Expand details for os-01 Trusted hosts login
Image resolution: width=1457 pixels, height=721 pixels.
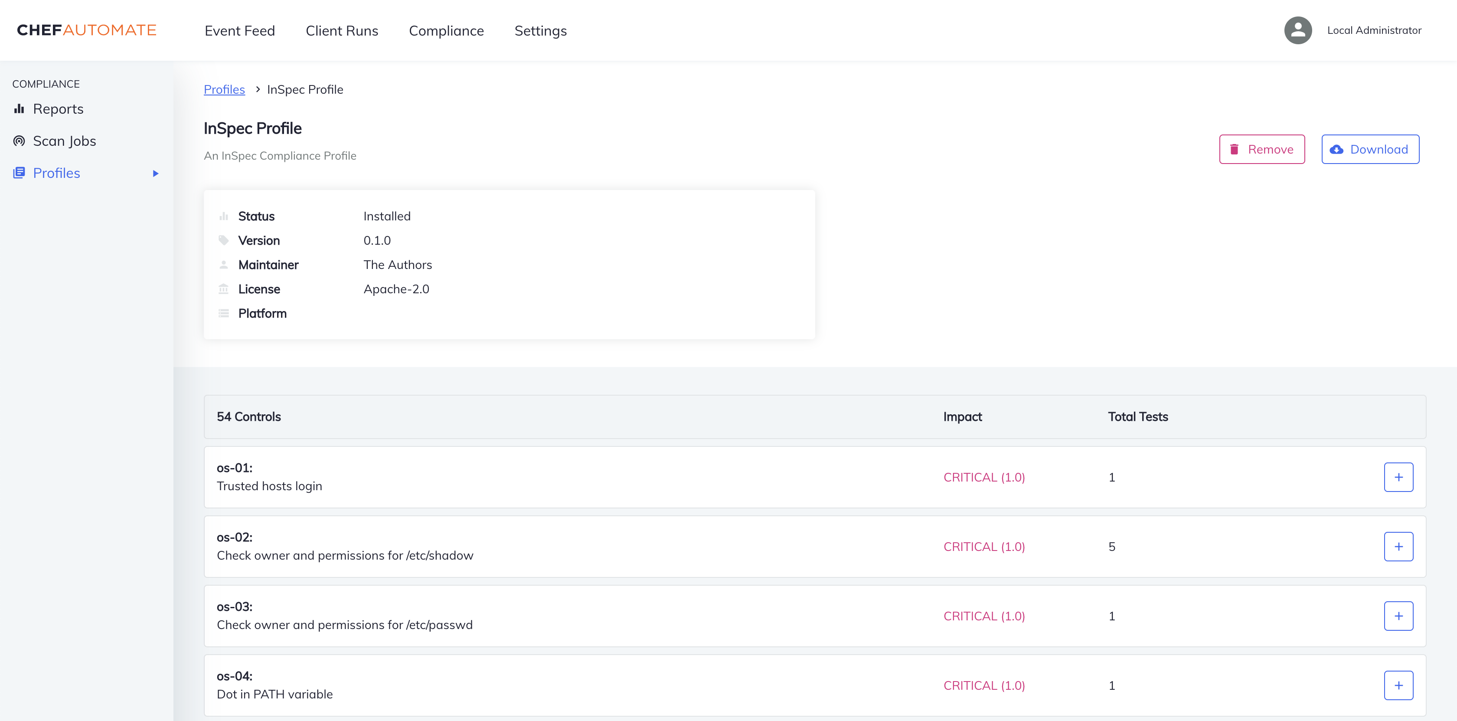click(x=1399, y=477)
